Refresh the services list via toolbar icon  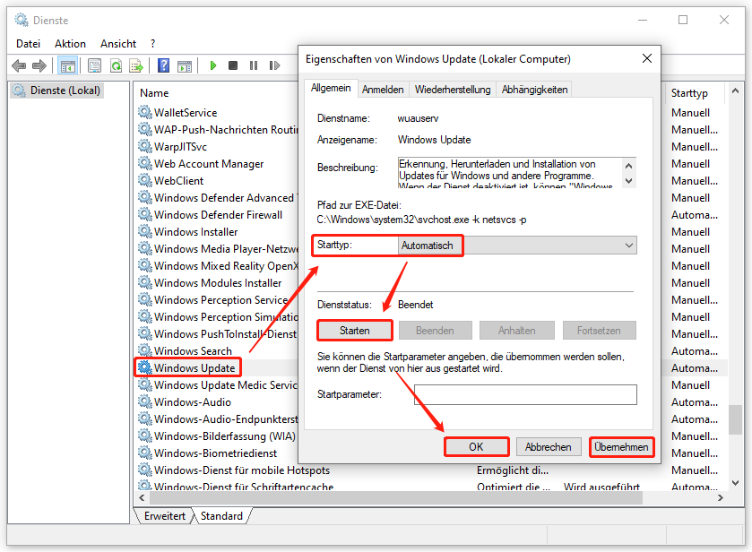coord(117,65)
